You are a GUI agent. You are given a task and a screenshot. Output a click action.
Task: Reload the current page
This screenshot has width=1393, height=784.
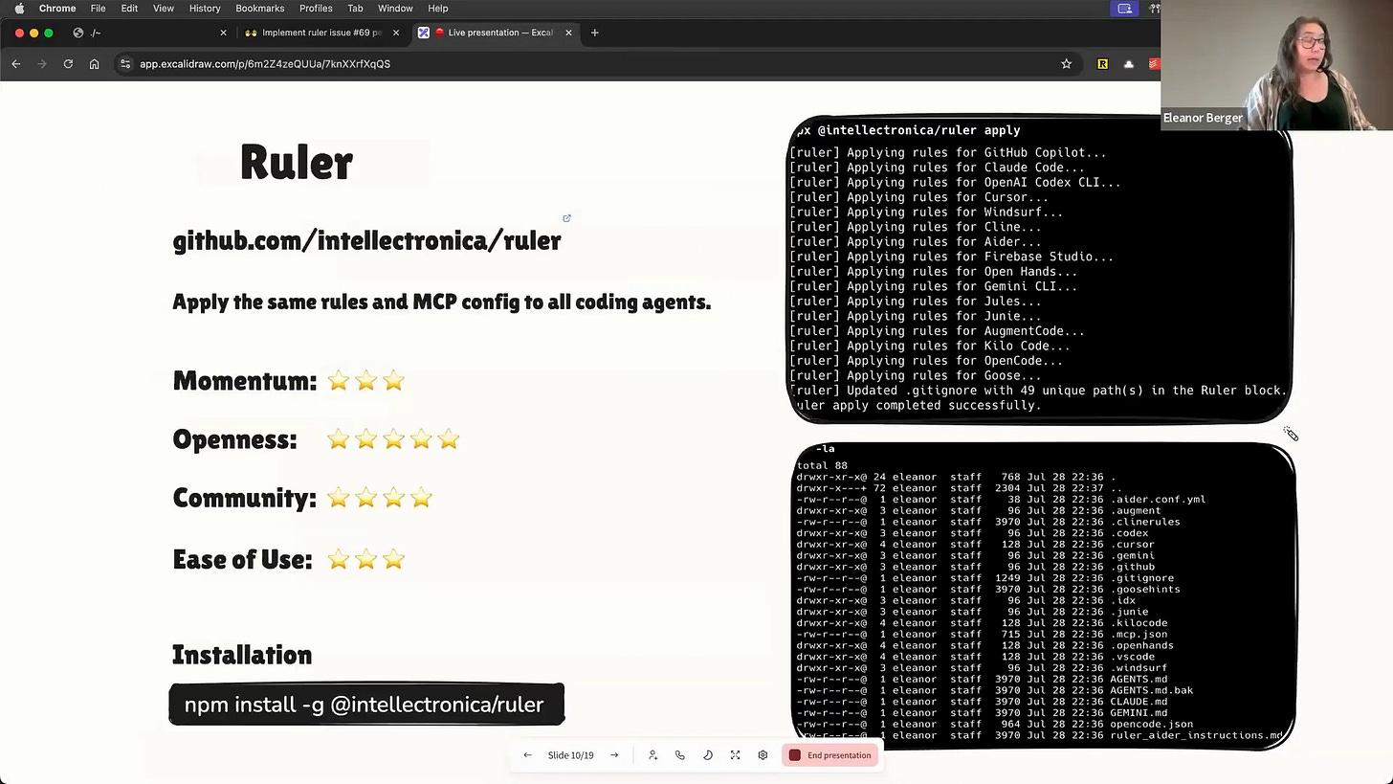point(68,64)
